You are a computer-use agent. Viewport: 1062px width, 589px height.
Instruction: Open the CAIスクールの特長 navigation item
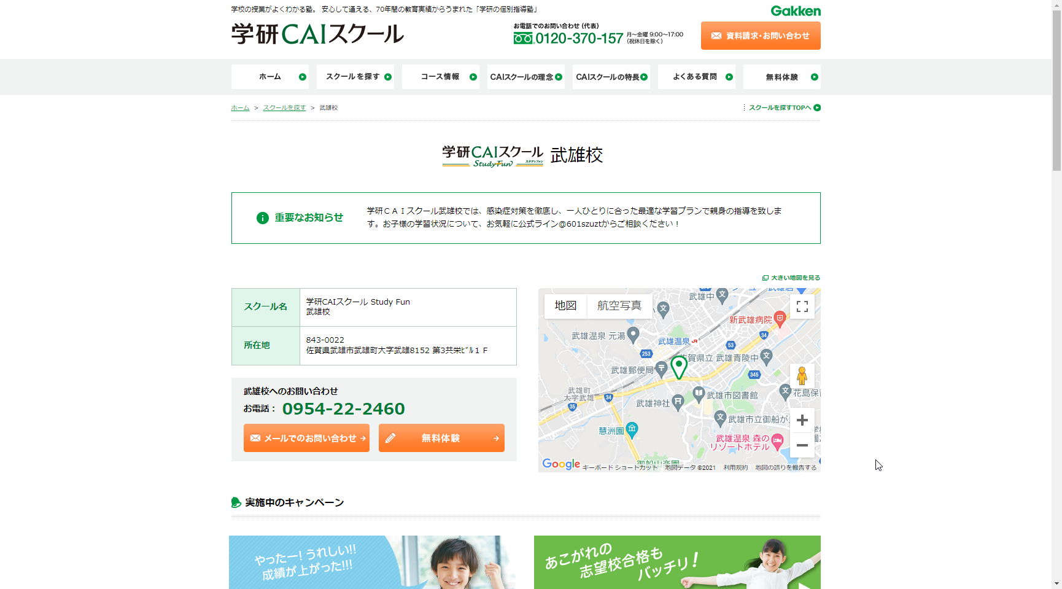(x=611, y=77)
